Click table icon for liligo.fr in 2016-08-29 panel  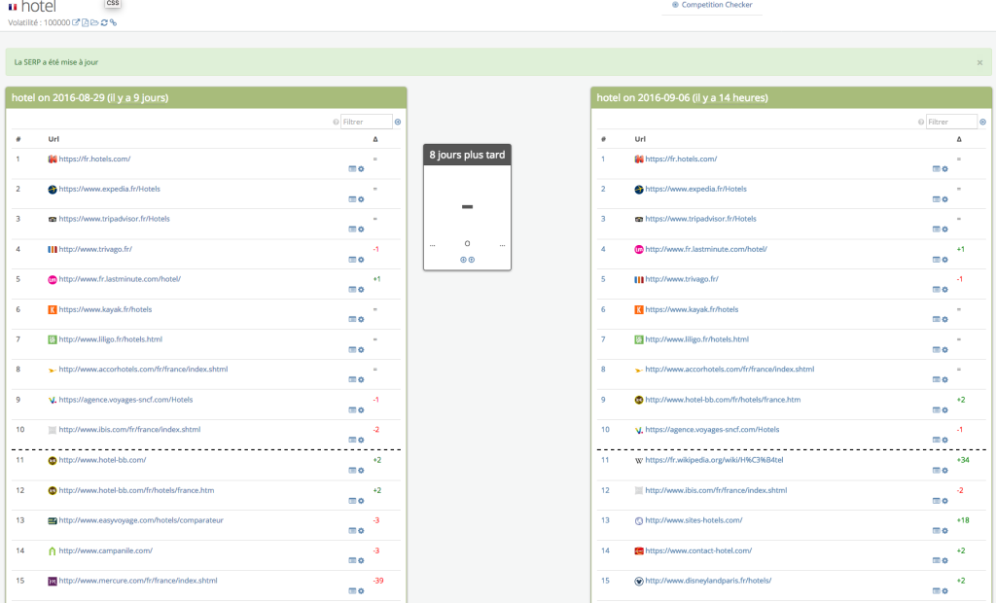[x=352, y=350]
